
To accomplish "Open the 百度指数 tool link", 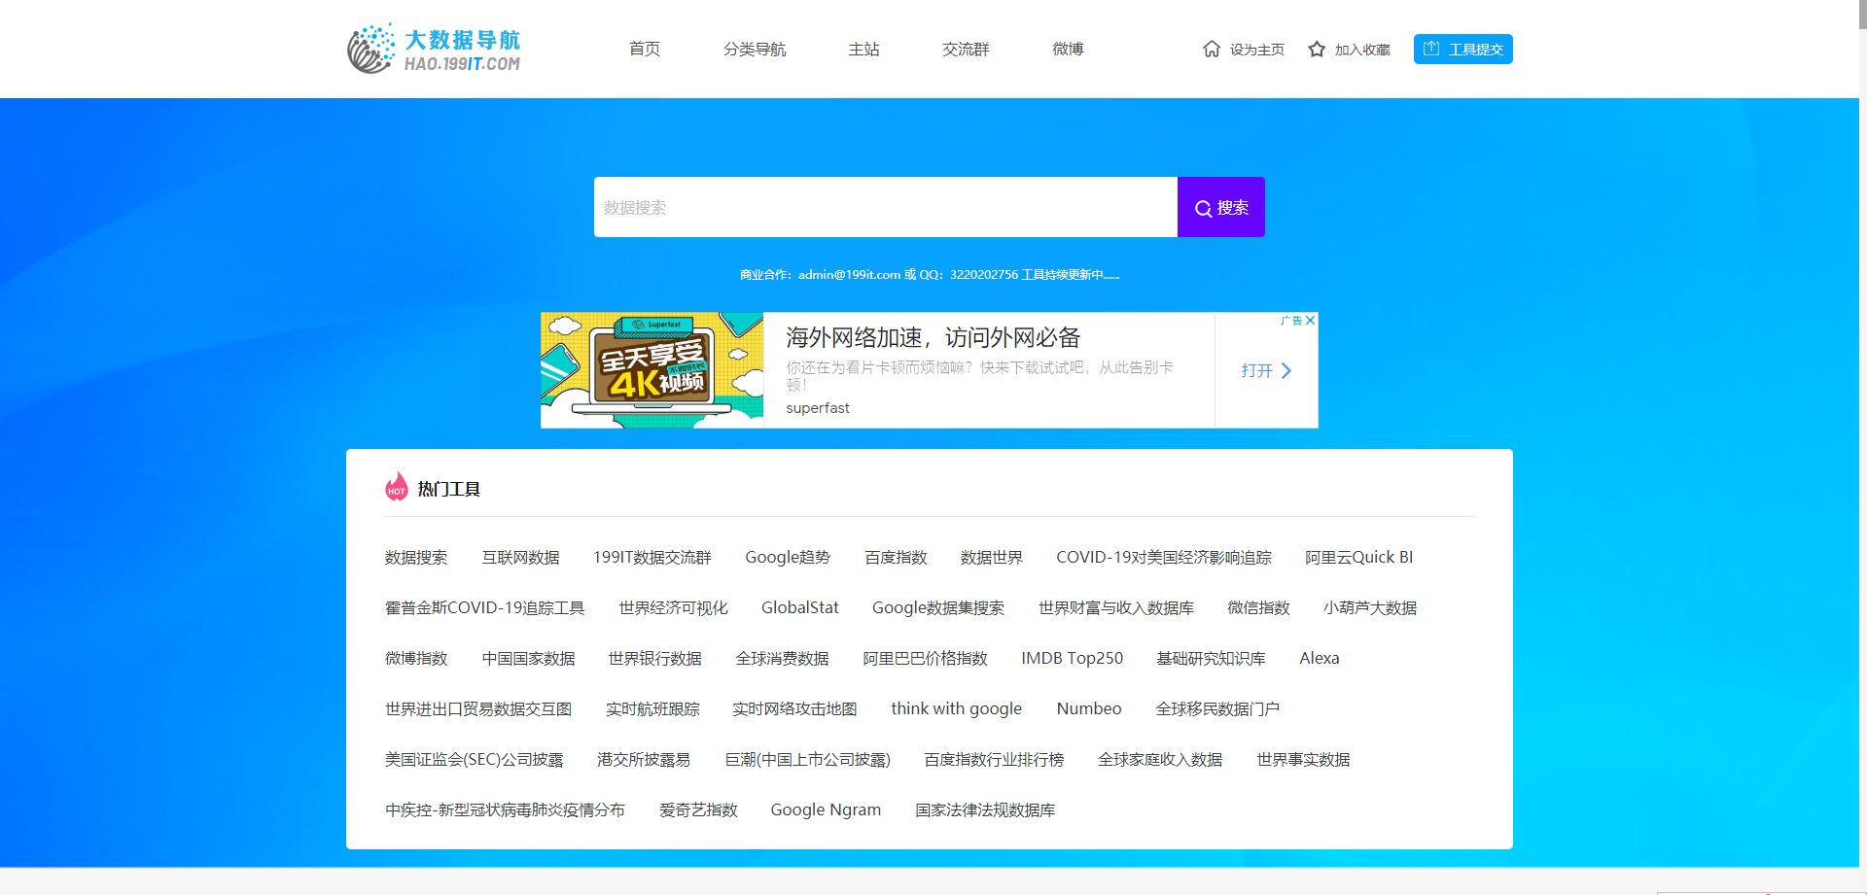I will 896,557.
